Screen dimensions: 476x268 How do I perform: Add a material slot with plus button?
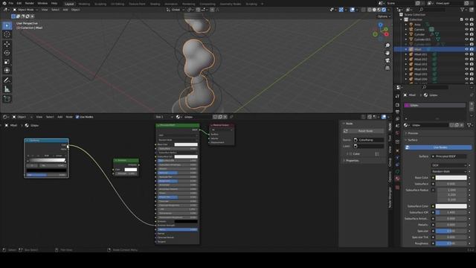coord(472,104)
